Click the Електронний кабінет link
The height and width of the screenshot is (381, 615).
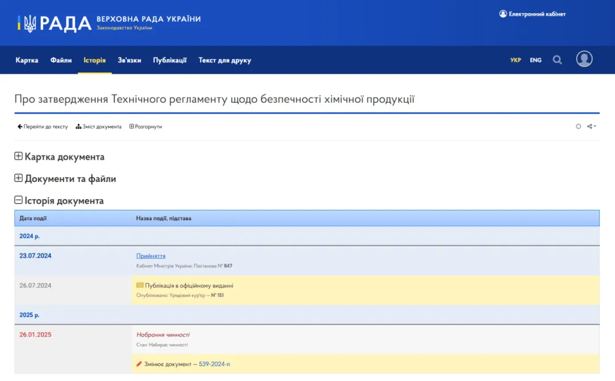tap(532, 14)
